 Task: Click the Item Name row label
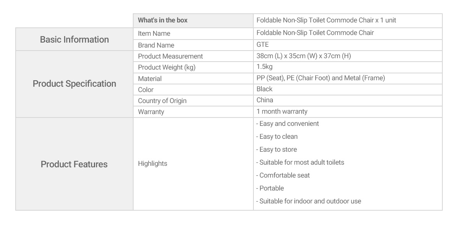(x=154, y=33)
